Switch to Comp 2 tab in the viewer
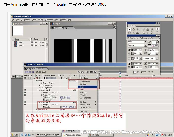 coord(66,28)
